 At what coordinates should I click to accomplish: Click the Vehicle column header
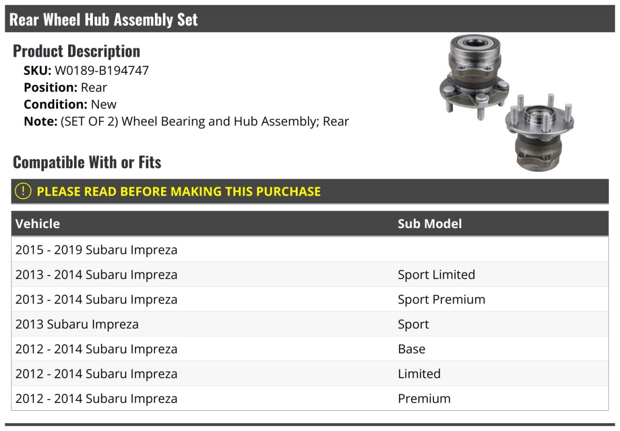click(38, 224)
